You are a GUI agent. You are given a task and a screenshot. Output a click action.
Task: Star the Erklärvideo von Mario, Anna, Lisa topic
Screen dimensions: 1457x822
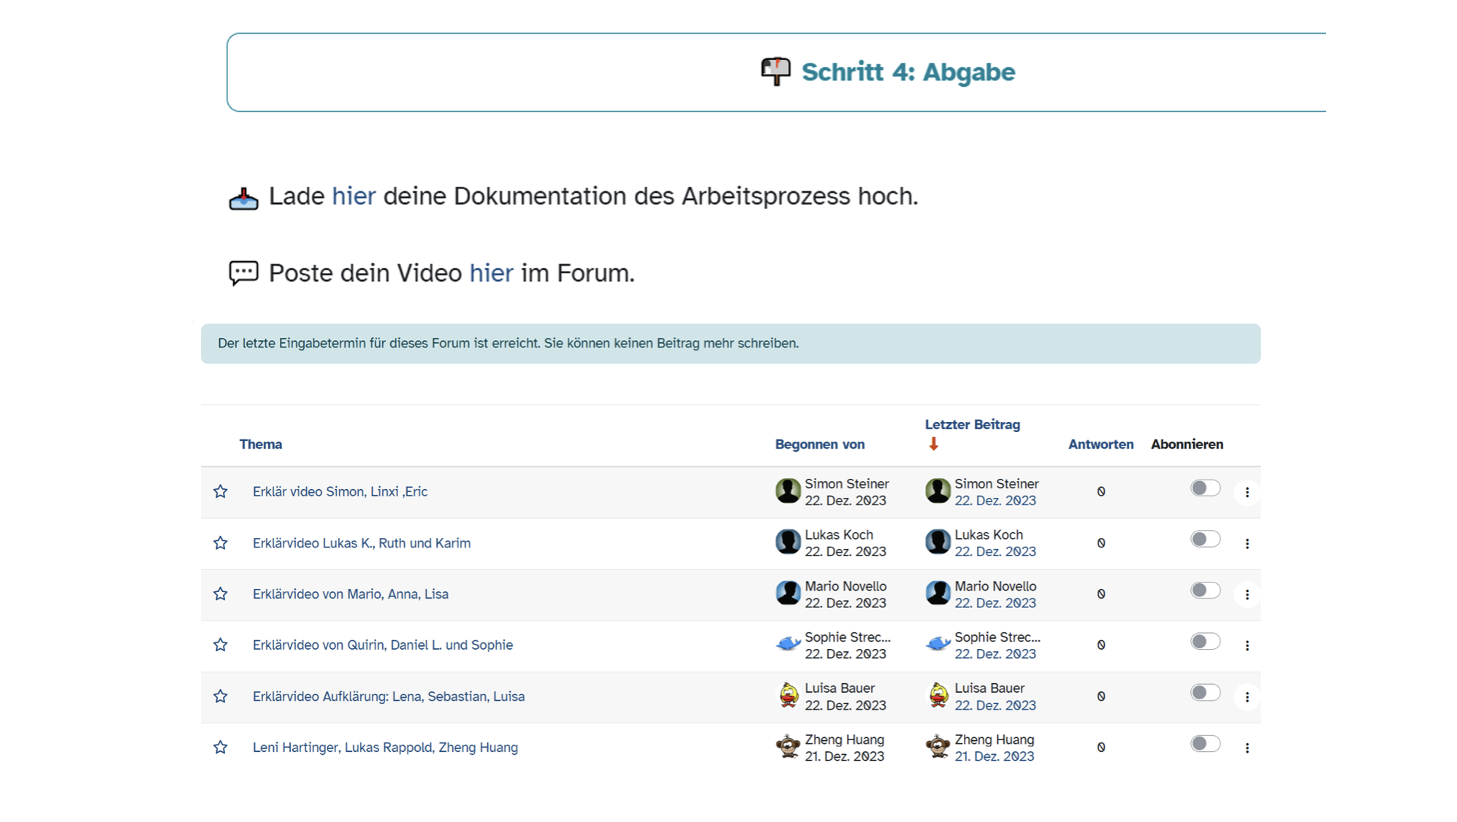220,594
